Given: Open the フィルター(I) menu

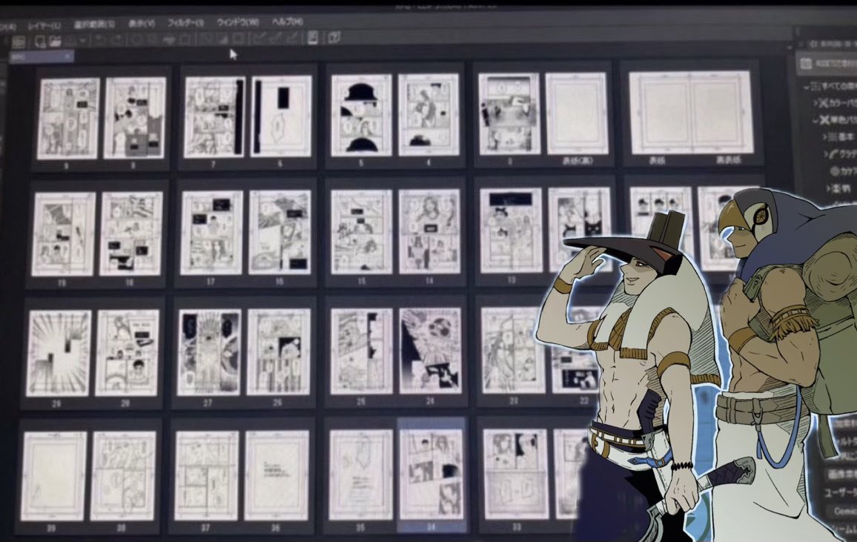Looking at the screenshot, I should coord(185,23).
